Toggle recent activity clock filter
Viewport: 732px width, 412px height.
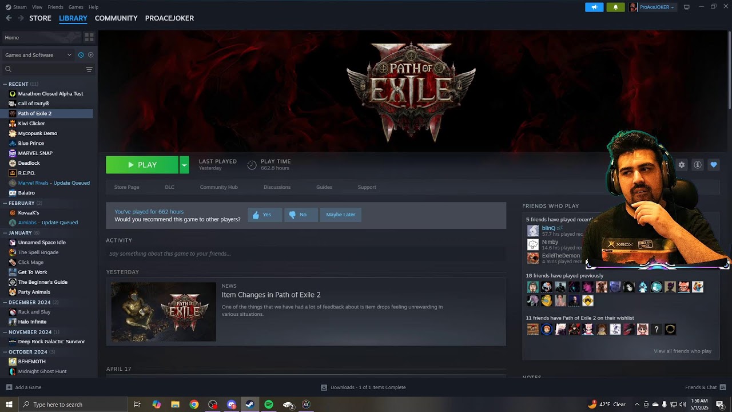click(x=81, y=55)
